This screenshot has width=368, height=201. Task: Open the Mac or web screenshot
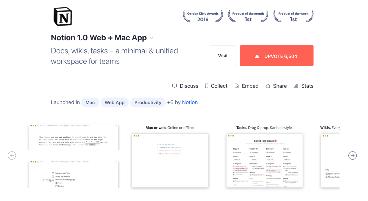tap(170, 160)
